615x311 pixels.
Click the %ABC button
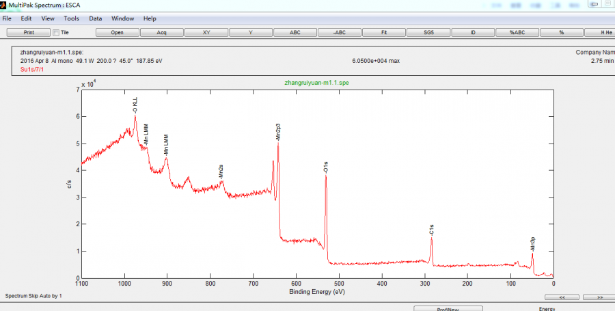click(517, 33)
